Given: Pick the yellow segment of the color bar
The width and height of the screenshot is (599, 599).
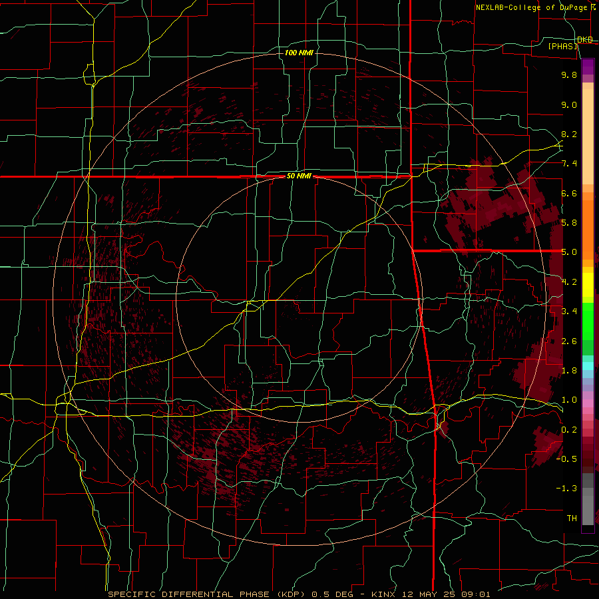Looking at the screenshot, I should (x=588, y=285).
